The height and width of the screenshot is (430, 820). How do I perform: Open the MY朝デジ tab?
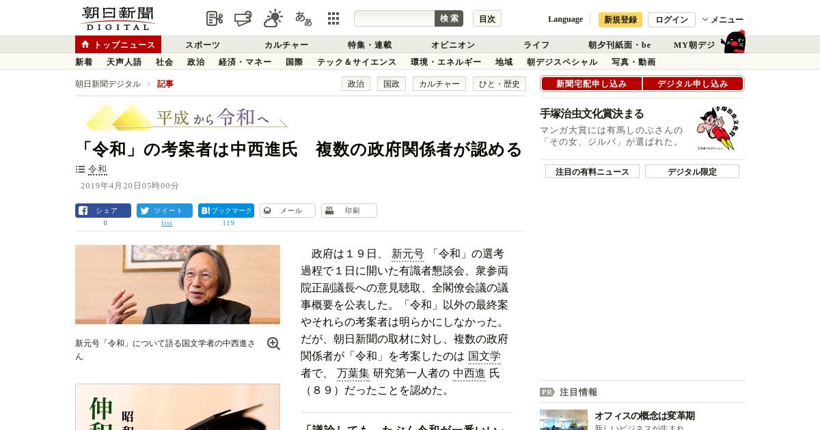click(x=694, y=45)
